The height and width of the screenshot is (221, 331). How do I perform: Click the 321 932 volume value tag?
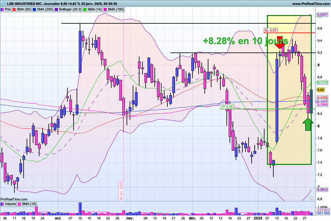323,213
